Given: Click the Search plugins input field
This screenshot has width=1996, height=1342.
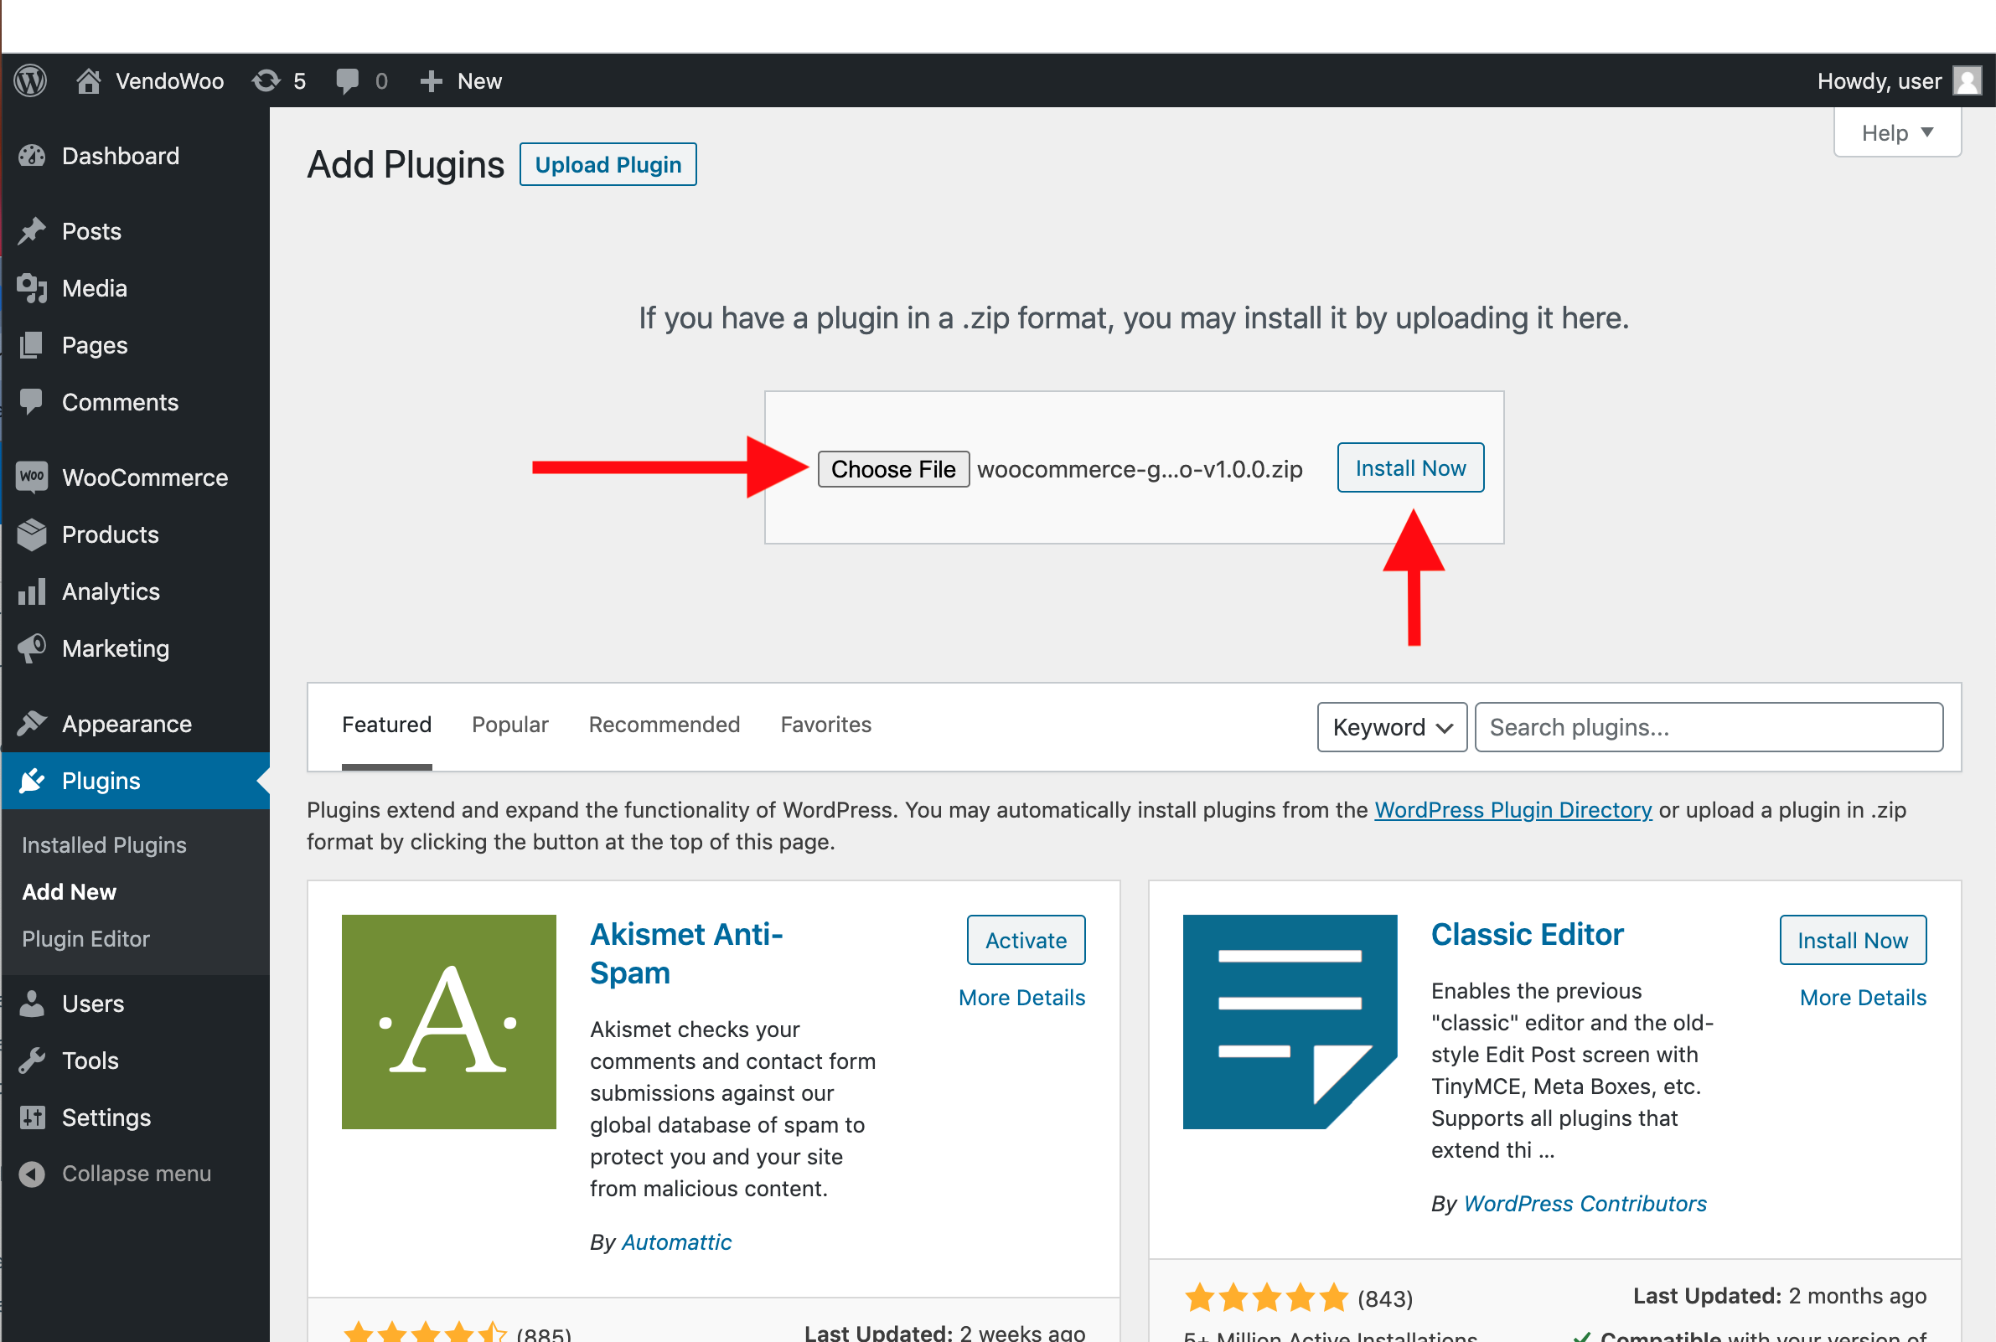Looking at the screenshot, I should click(1708, 727).
